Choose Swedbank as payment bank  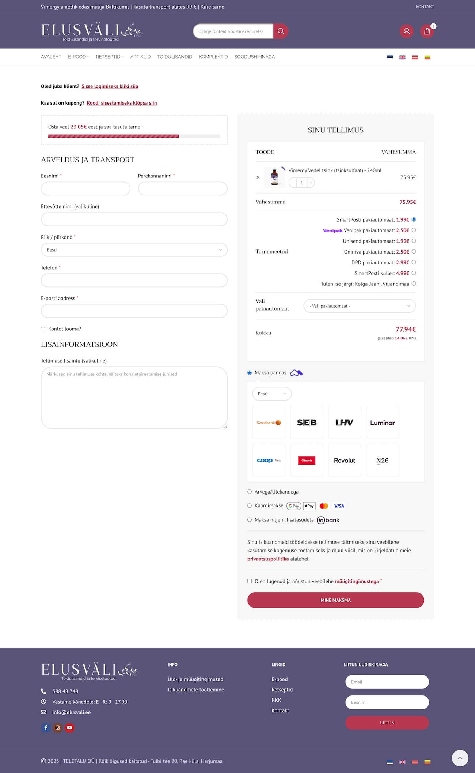[269, 423]
